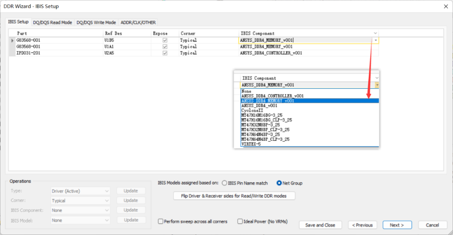Toggle Expose checkbox for U2A5 row
453x235 pixels.
[165, 53]
